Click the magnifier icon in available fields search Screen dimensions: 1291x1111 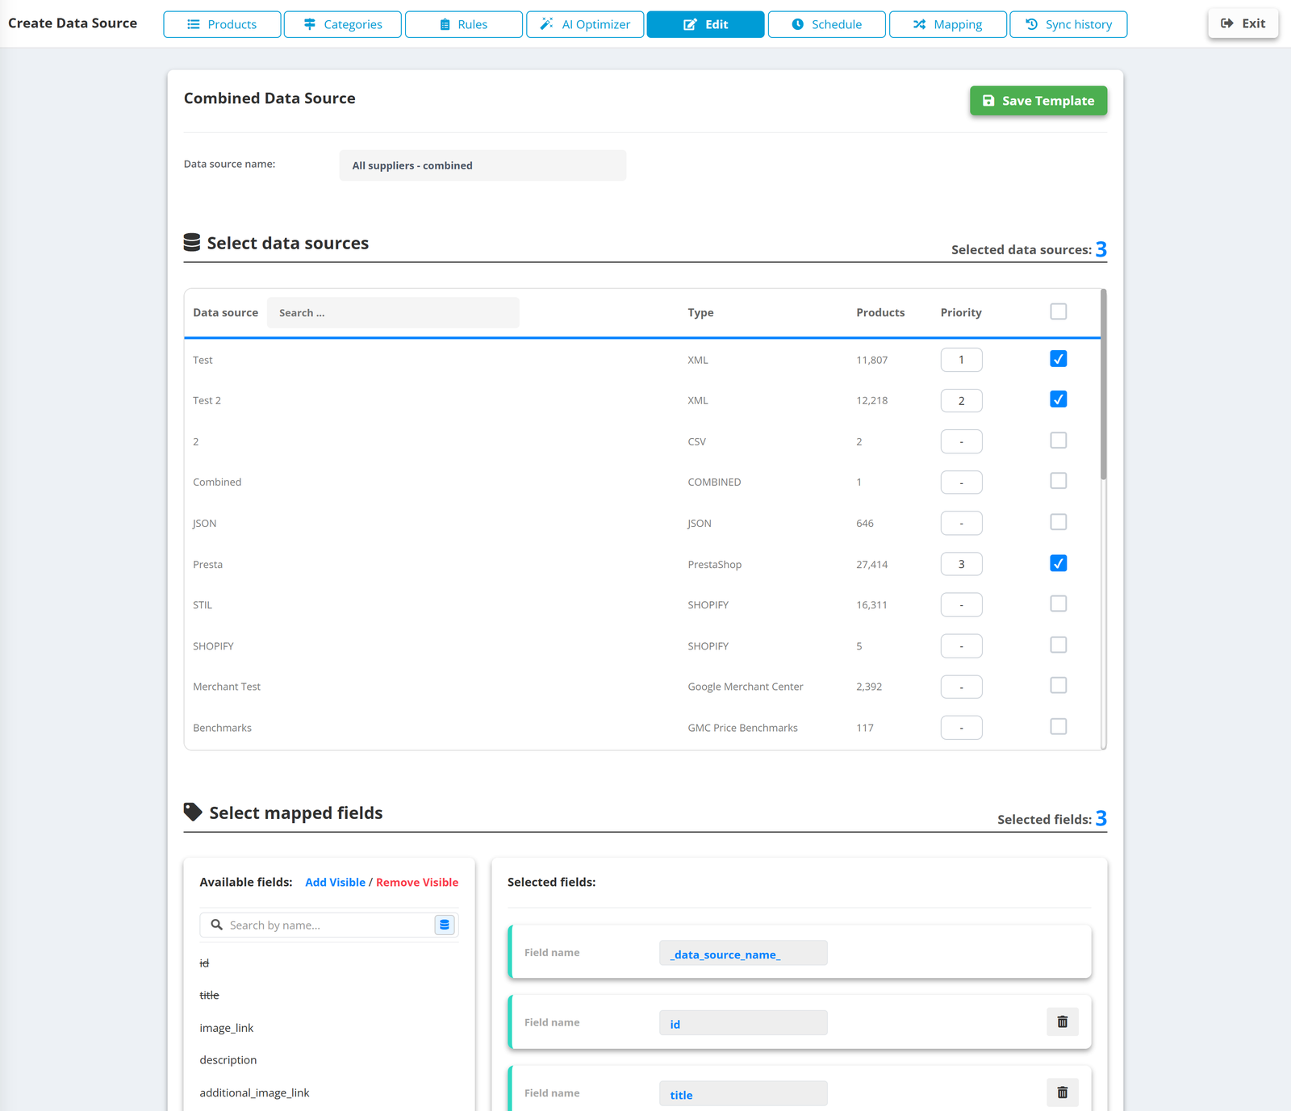(216, 925)
